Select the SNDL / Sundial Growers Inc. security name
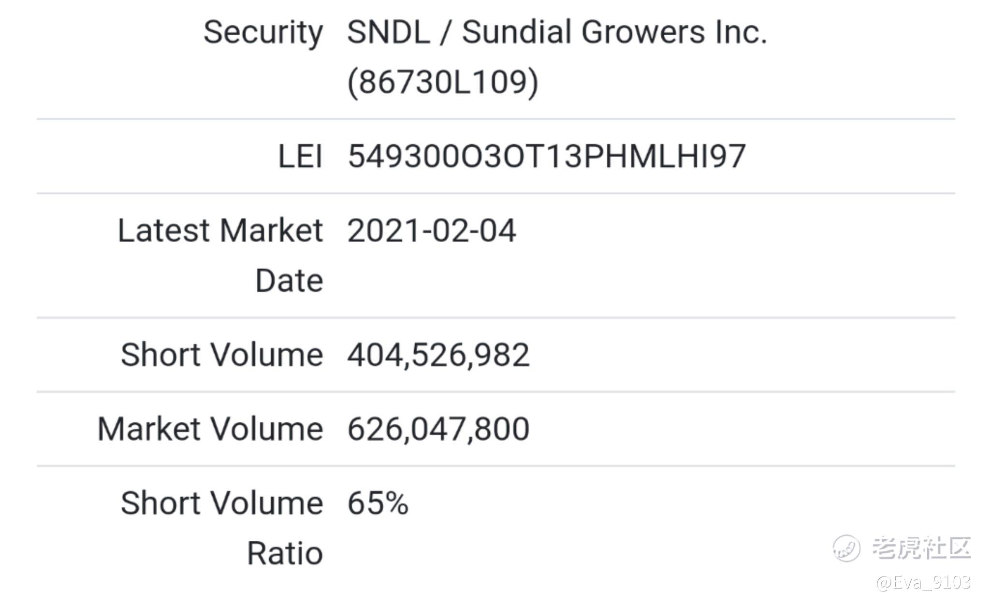The height and width of the screenshot is (605, 990). coord(557,32)
